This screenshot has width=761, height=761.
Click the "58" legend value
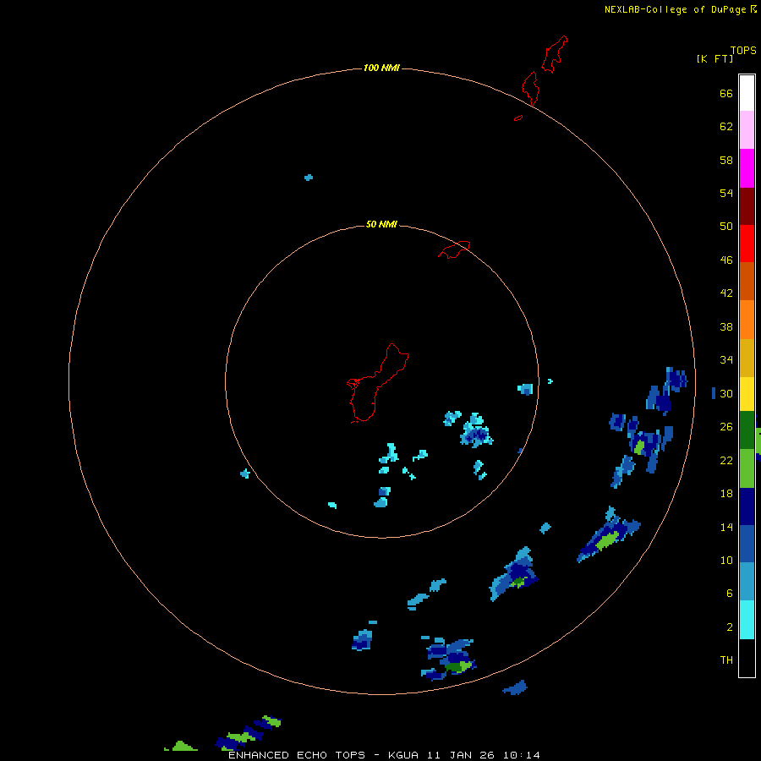[x=726, y=160]
